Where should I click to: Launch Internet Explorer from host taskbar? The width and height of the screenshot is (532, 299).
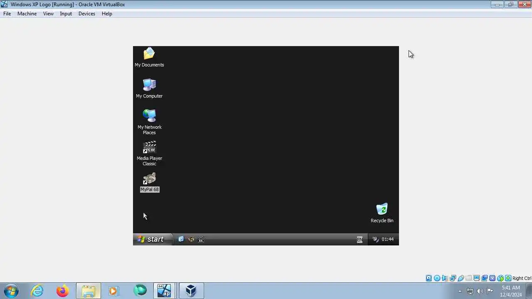click(x=37, y=291)
